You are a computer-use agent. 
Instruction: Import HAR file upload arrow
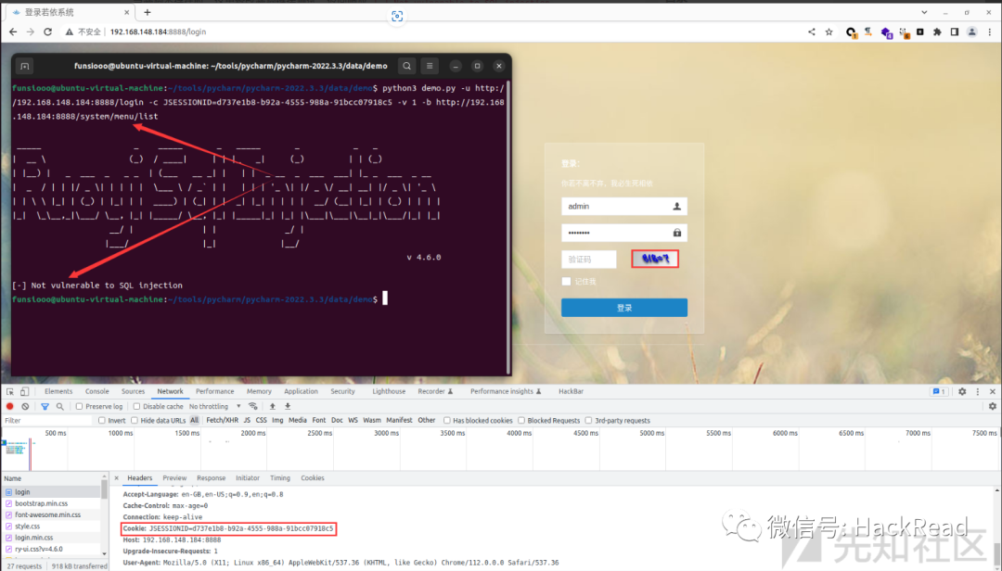[272, 406]
